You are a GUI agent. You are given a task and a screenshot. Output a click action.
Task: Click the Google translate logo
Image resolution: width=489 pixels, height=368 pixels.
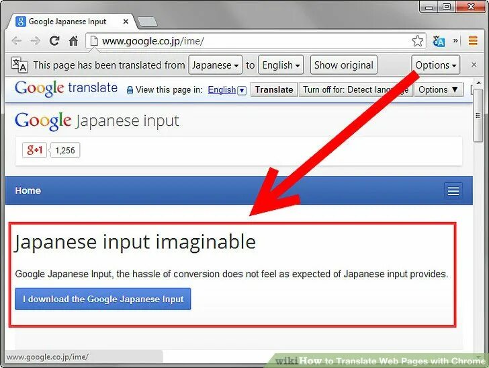(x=66, y=88)
